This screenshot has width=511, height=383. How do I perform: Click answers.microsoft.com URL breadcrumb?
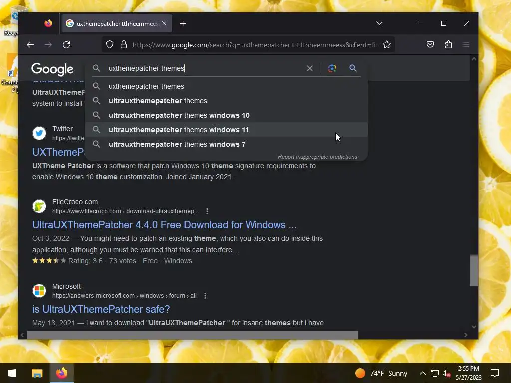click(x=124, y=296)
